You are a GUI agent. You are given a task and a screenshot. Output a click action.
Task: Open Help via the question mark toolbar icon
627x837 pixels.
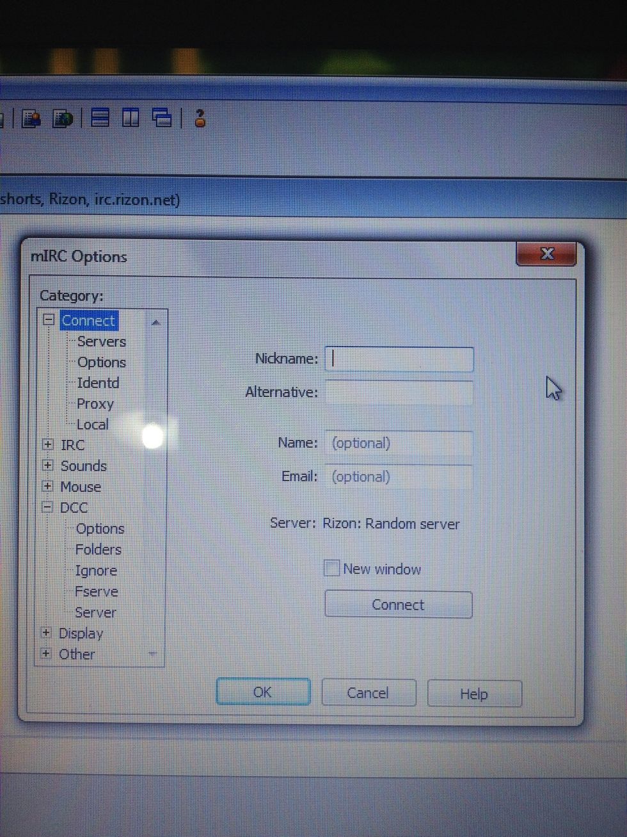[x=198, y=118]
